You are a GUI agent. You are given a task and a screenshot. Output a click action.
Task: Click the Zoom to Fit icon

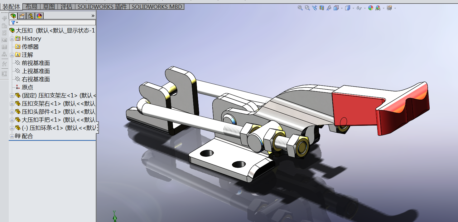(x=300, y=8)
